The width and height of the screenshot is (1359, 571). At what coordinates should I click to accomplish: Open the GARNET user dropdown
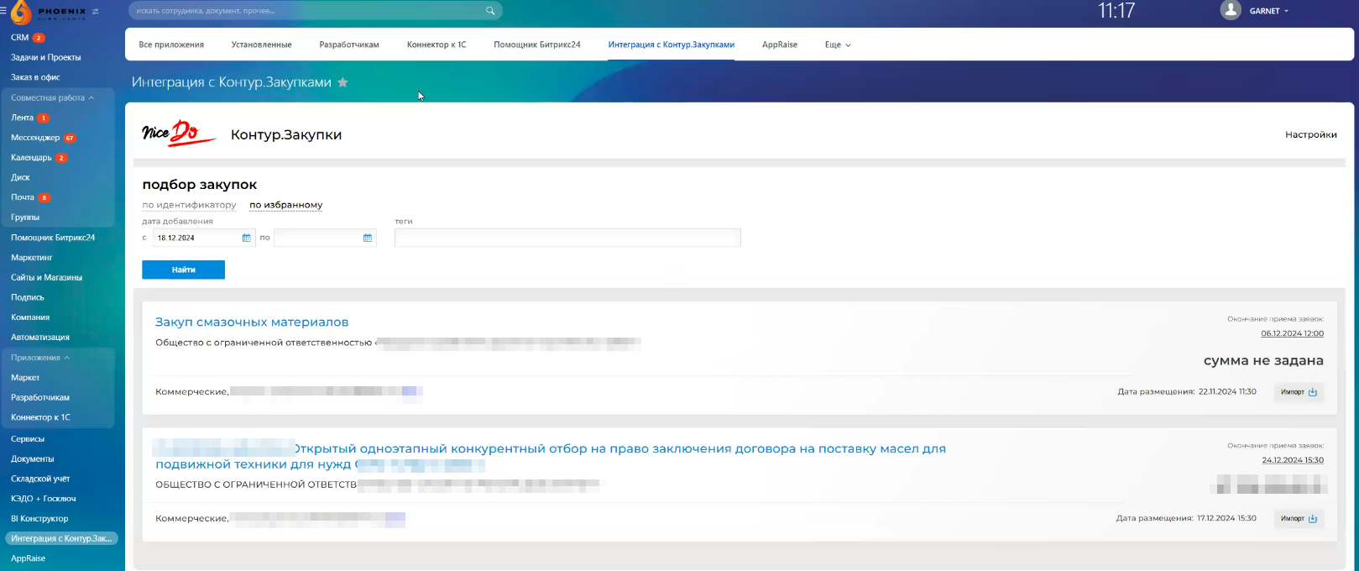tap(1268, 11)
